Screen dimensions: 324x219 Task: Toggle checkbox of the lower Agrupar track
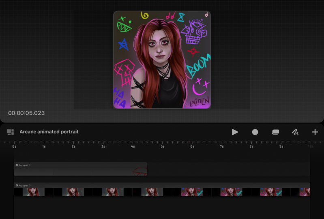pos(17,185)
